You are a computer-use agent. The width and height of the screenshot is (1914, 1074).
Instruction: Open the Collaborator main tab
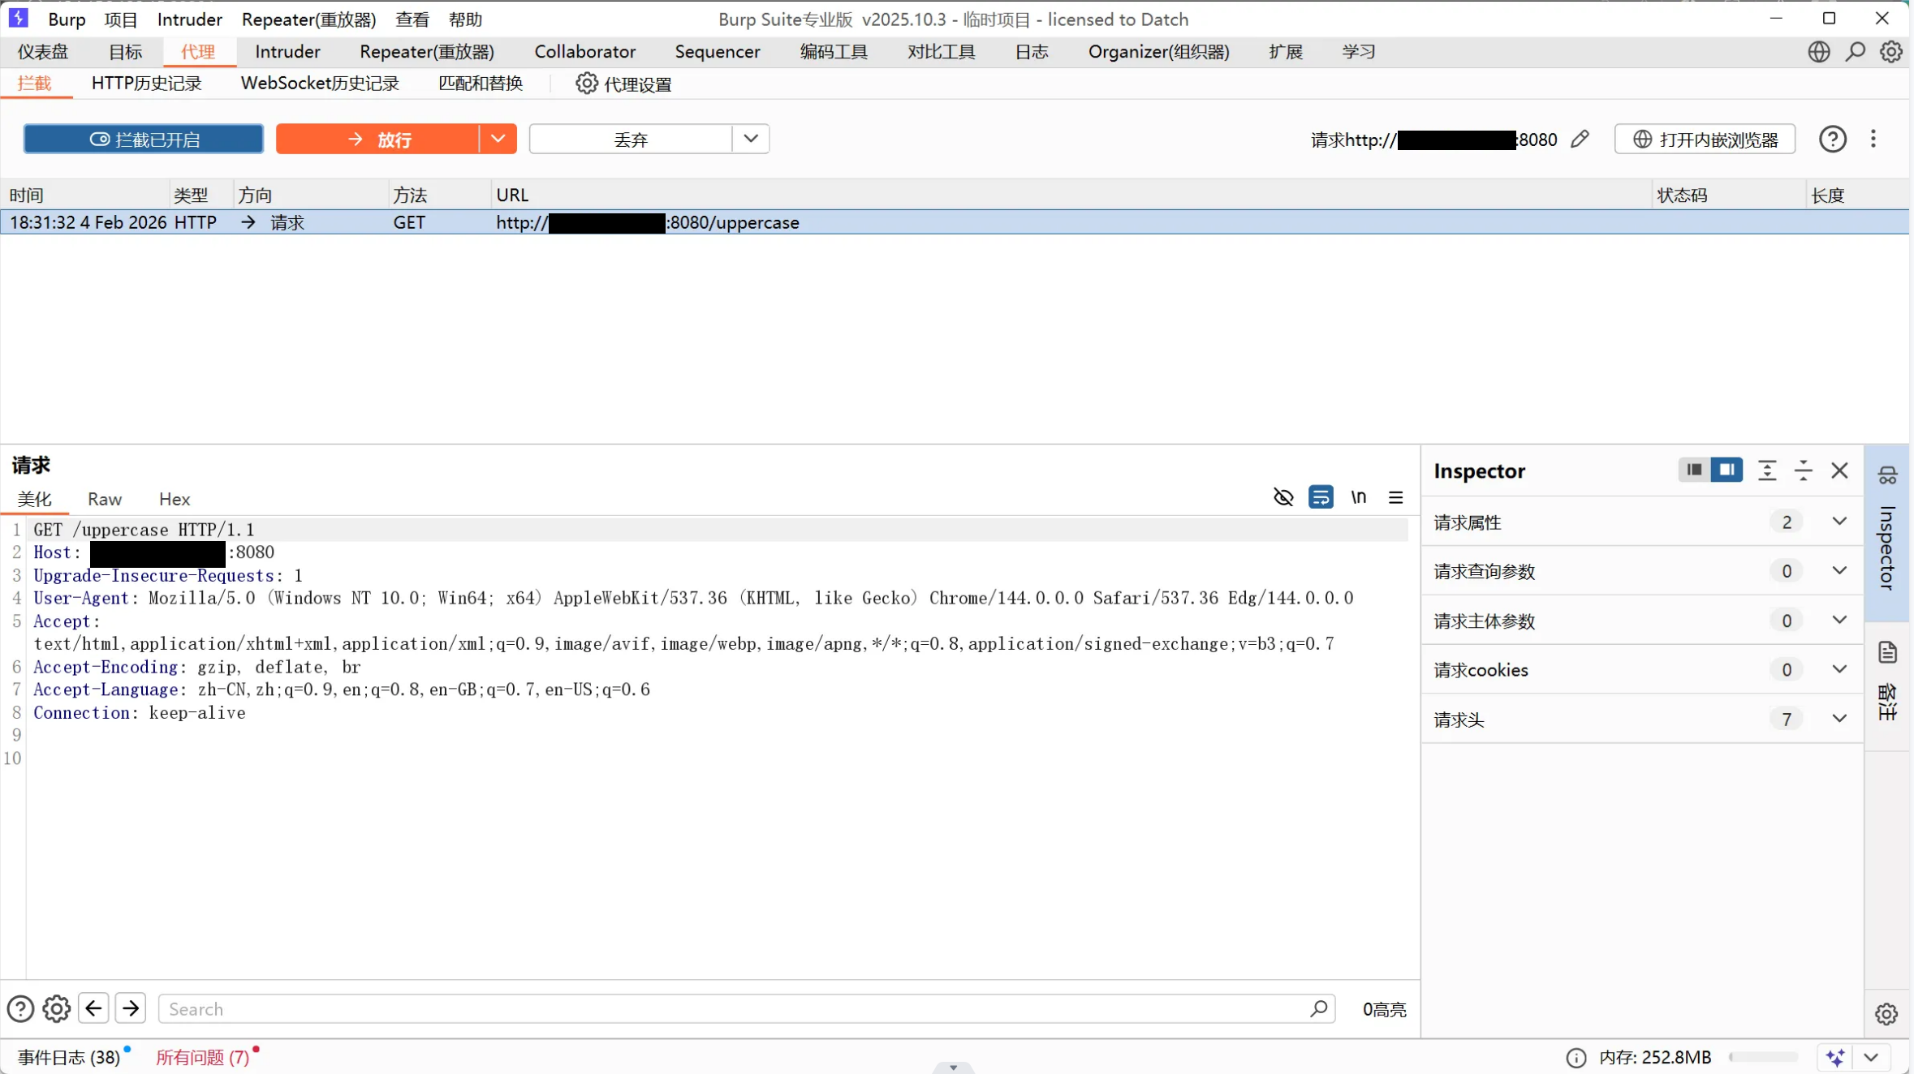click(584, 52)
